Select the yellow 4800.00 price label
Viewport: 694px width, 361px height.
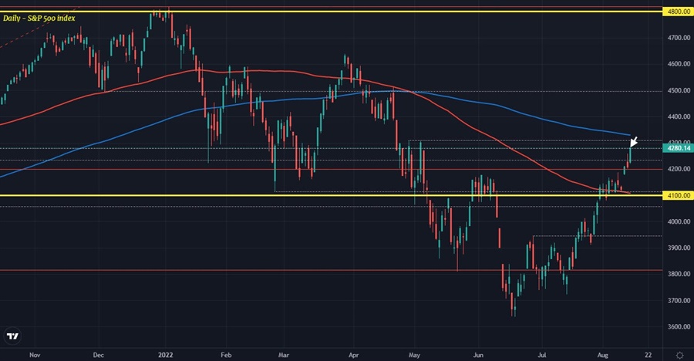678,12
